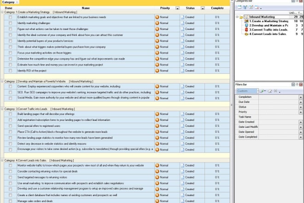Check Done box for Identify marketing challenges
This screenshot has height=203, width=304.
click(x=10, y=23)
